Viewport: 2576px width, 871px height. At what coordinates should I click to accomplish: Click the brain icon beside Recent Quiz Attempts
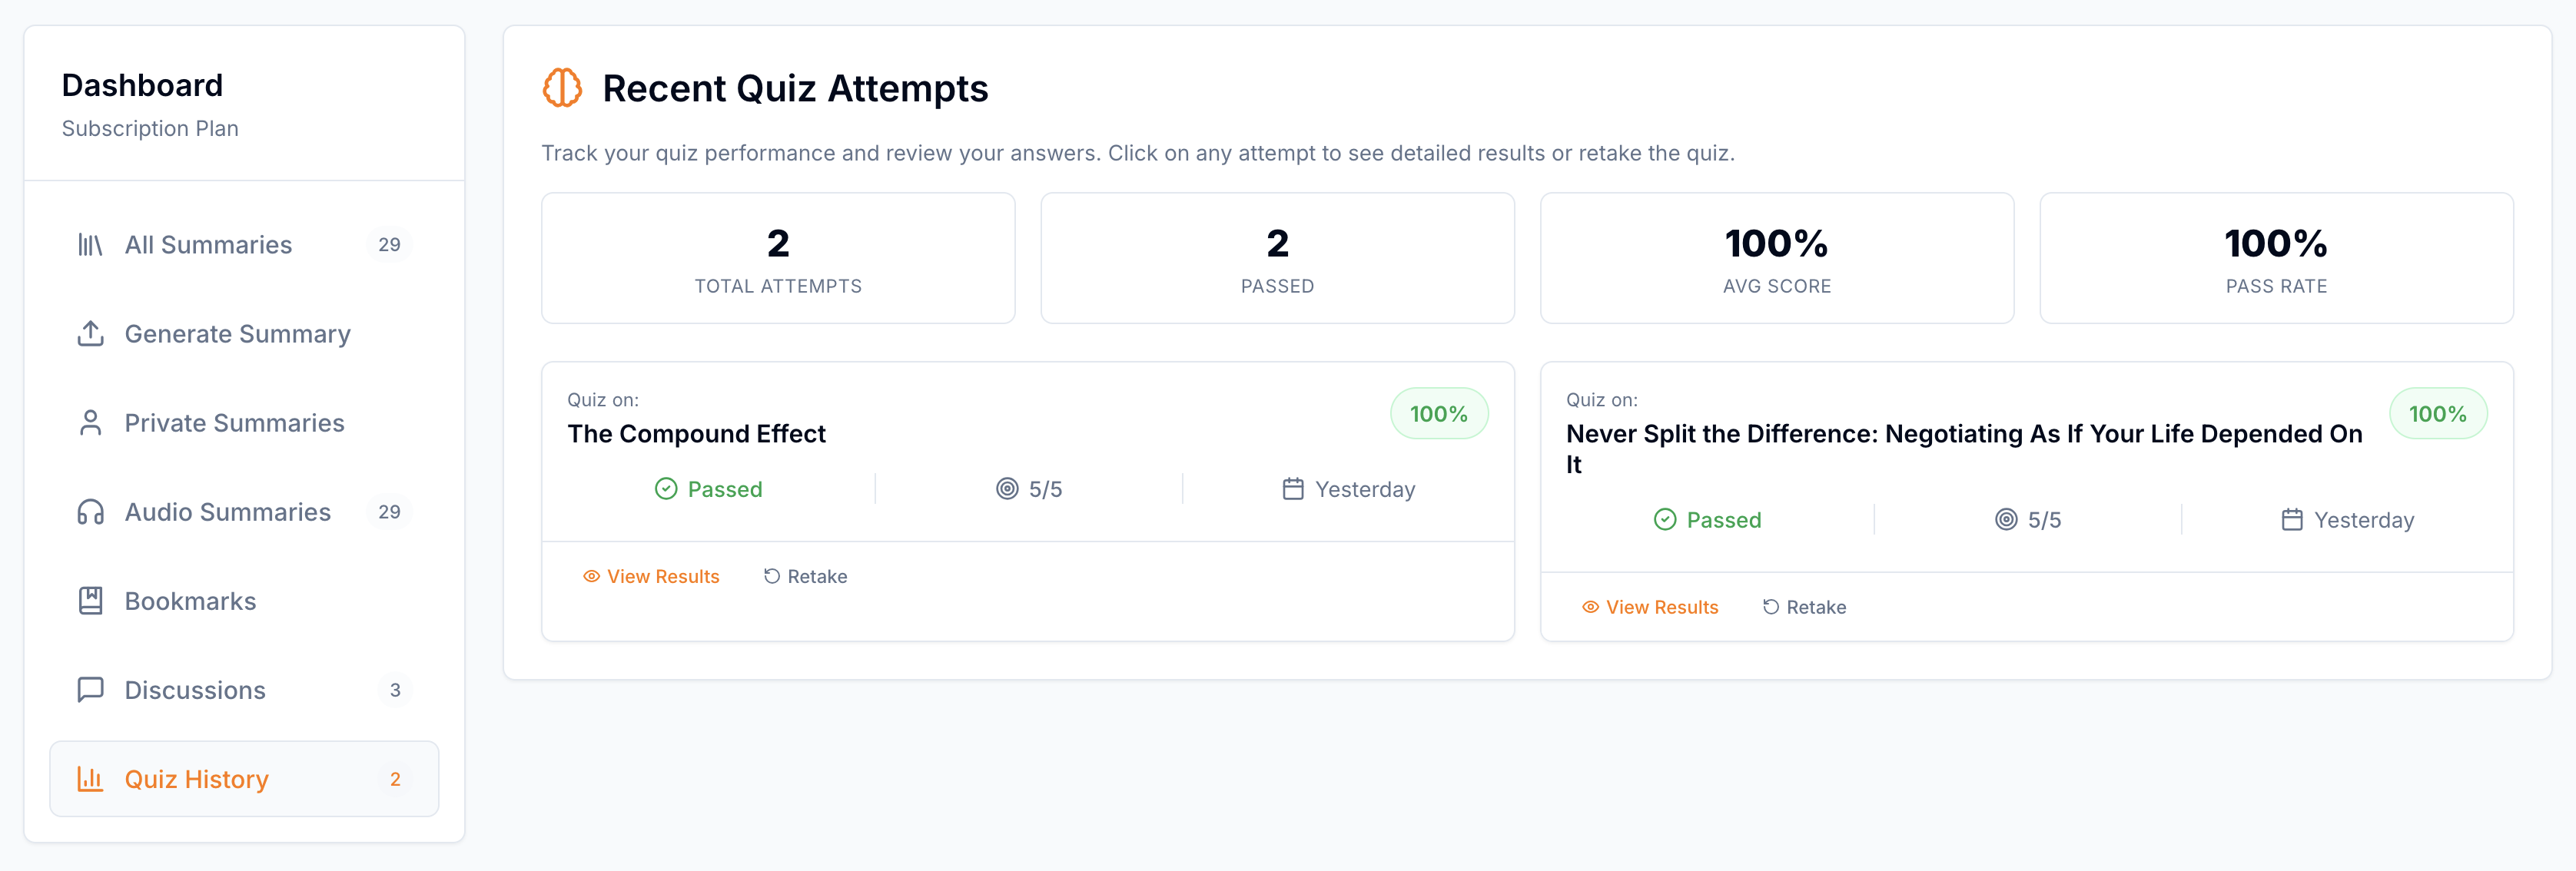coord(565,88)
